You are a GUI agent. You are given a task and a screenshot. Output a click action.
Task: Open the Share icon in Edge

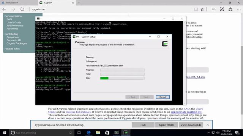point(230,9)
